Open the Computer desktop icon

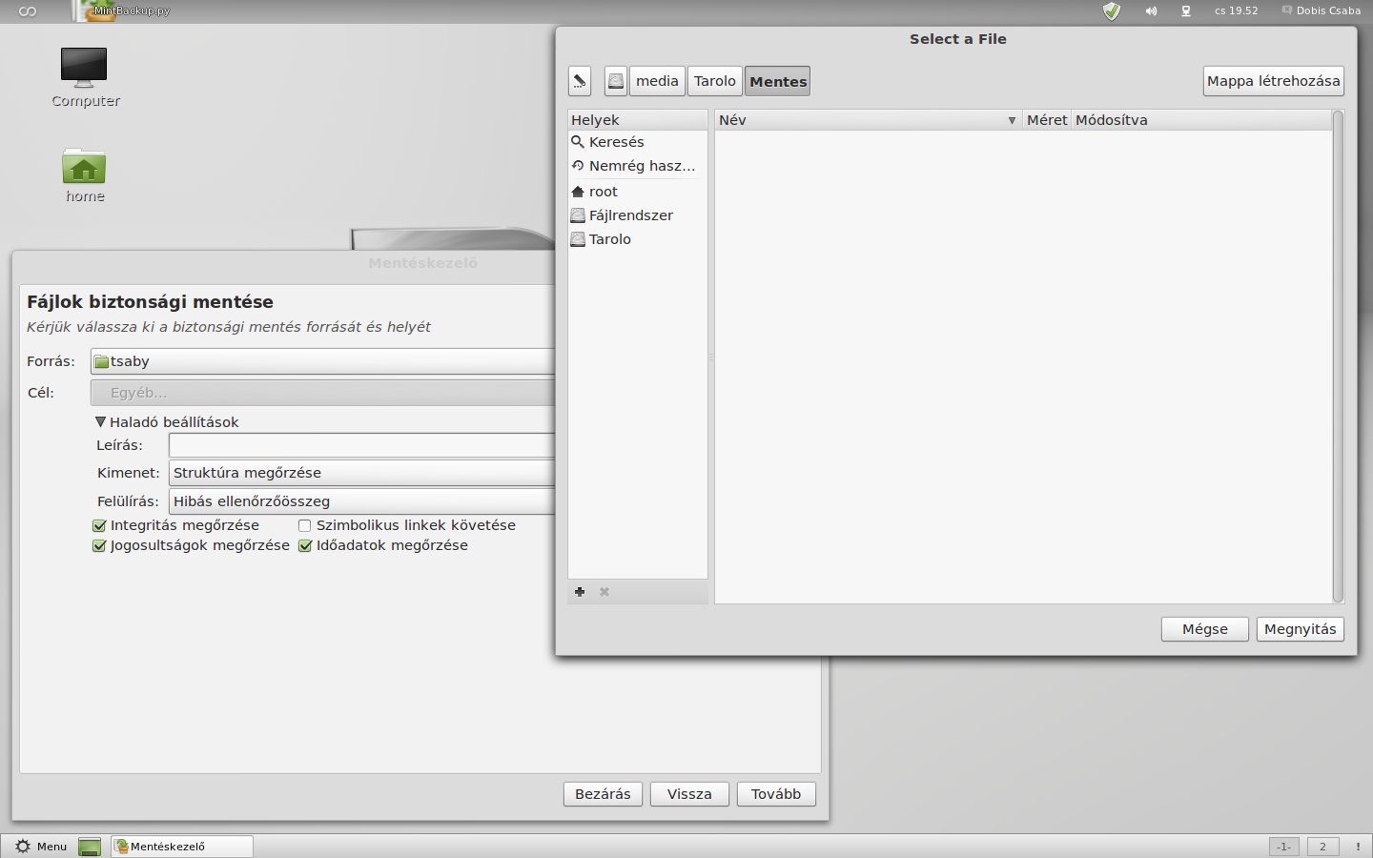[x=85, y=77]
